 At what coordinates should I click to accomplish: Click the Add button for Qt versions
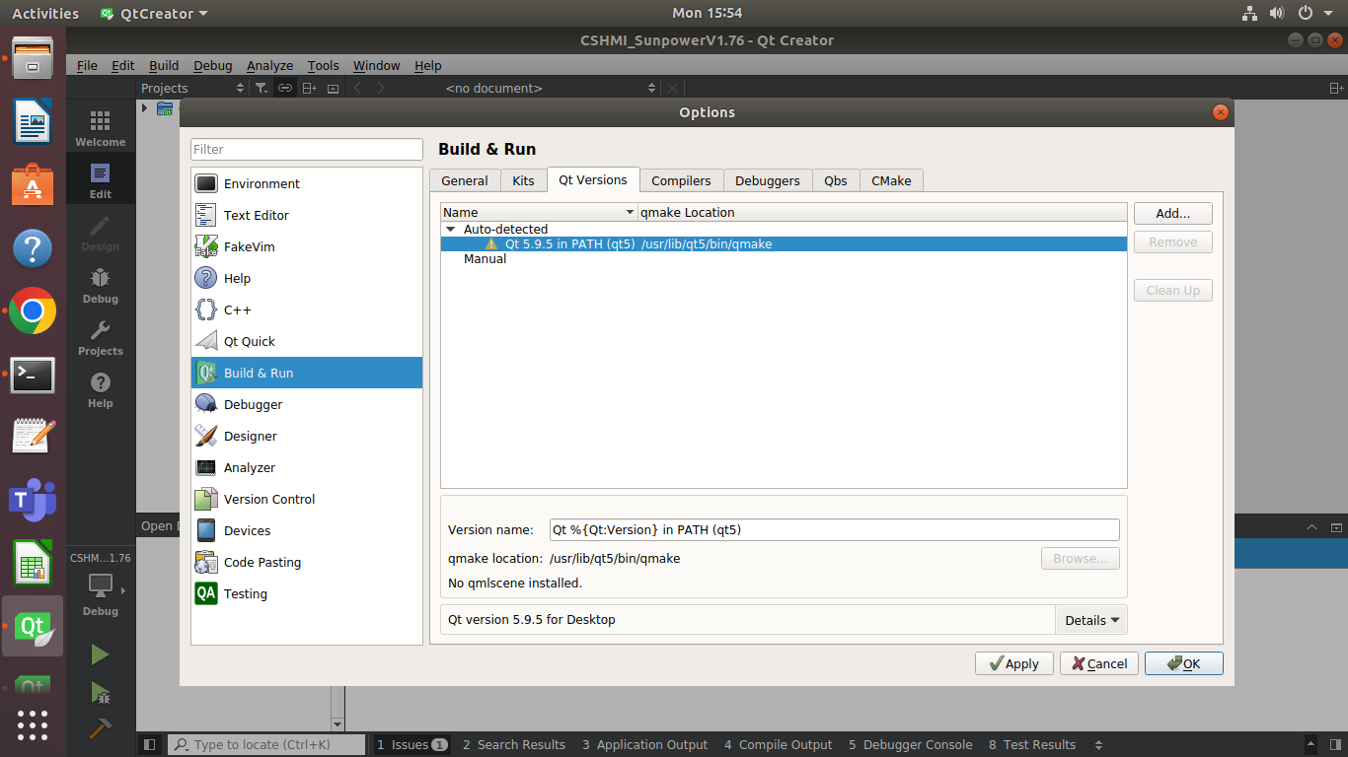[1172, 213]
